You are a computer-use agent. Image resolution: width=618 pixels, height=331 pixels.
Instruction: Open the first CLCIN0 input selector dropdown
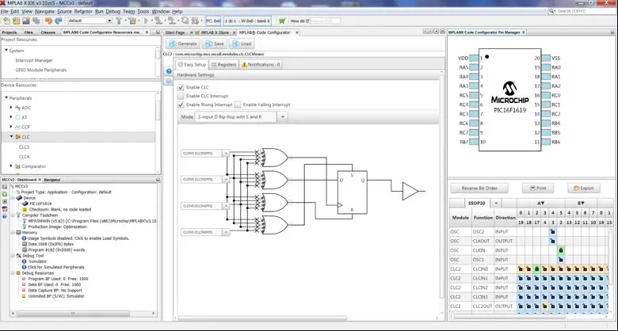(x=227, y=153)
